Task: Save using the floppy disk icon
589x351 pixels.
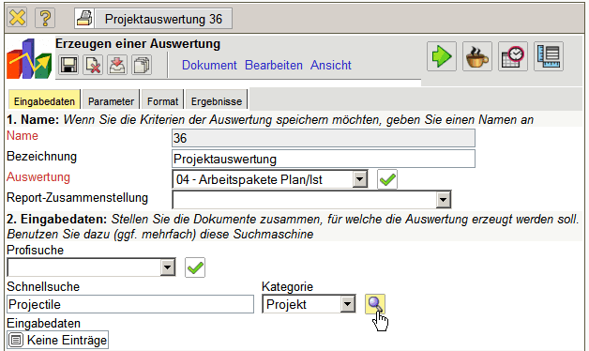Action: [x=68, y=65]
